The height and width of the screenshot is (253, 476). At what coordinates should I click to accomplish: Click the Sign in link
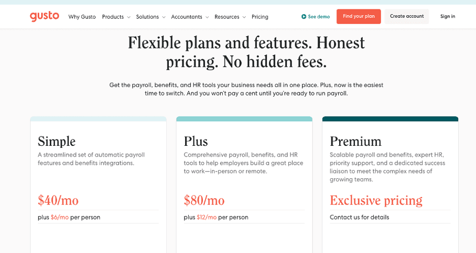448,17
